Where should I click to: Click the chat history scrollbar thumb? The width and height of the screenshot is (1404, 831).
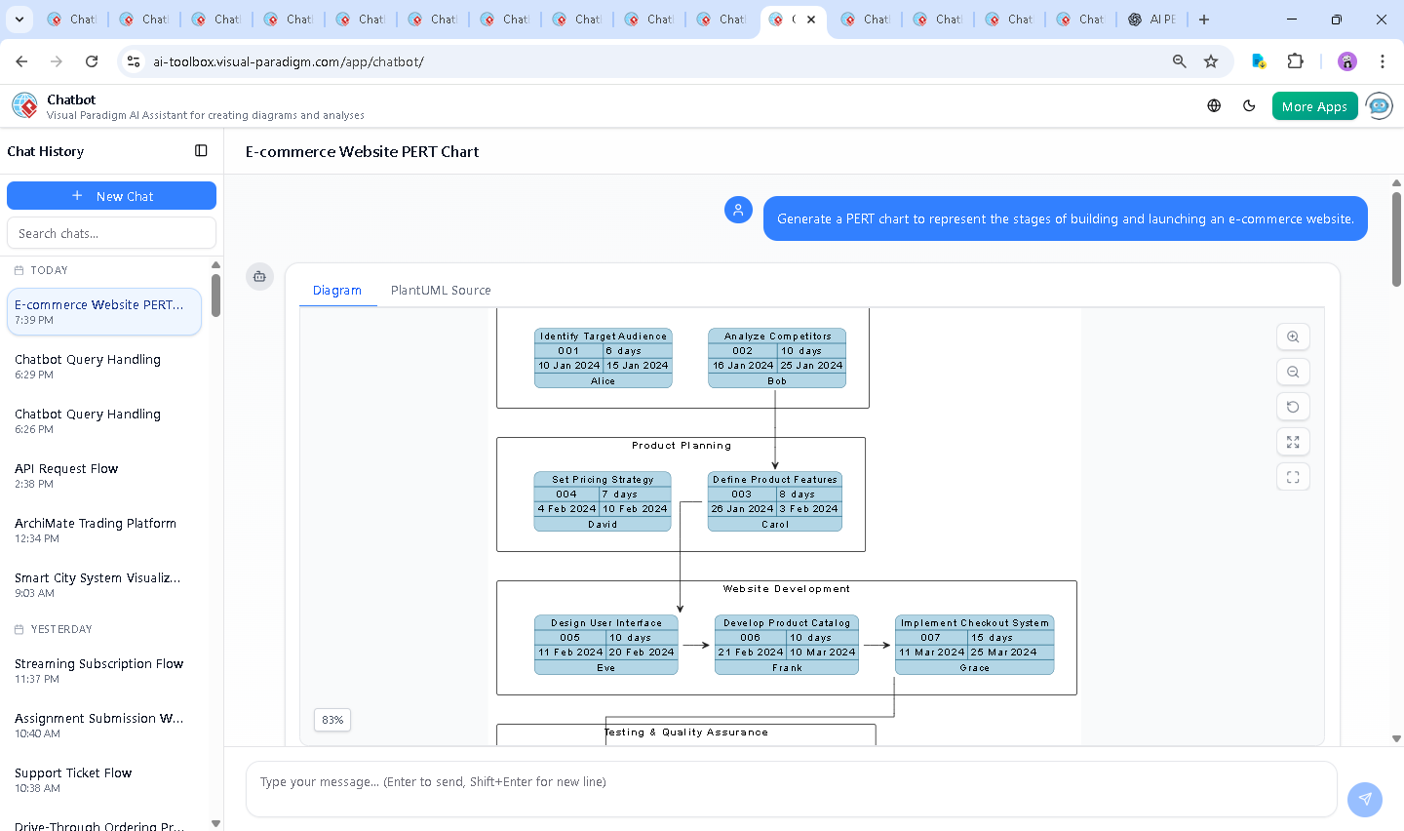[215, 295]
